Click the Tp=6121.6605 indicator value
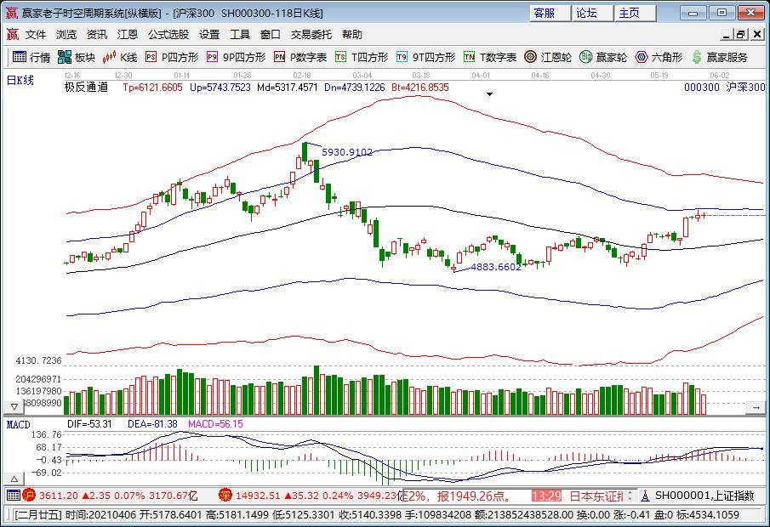Screen dimensions: 770x527 152,88
